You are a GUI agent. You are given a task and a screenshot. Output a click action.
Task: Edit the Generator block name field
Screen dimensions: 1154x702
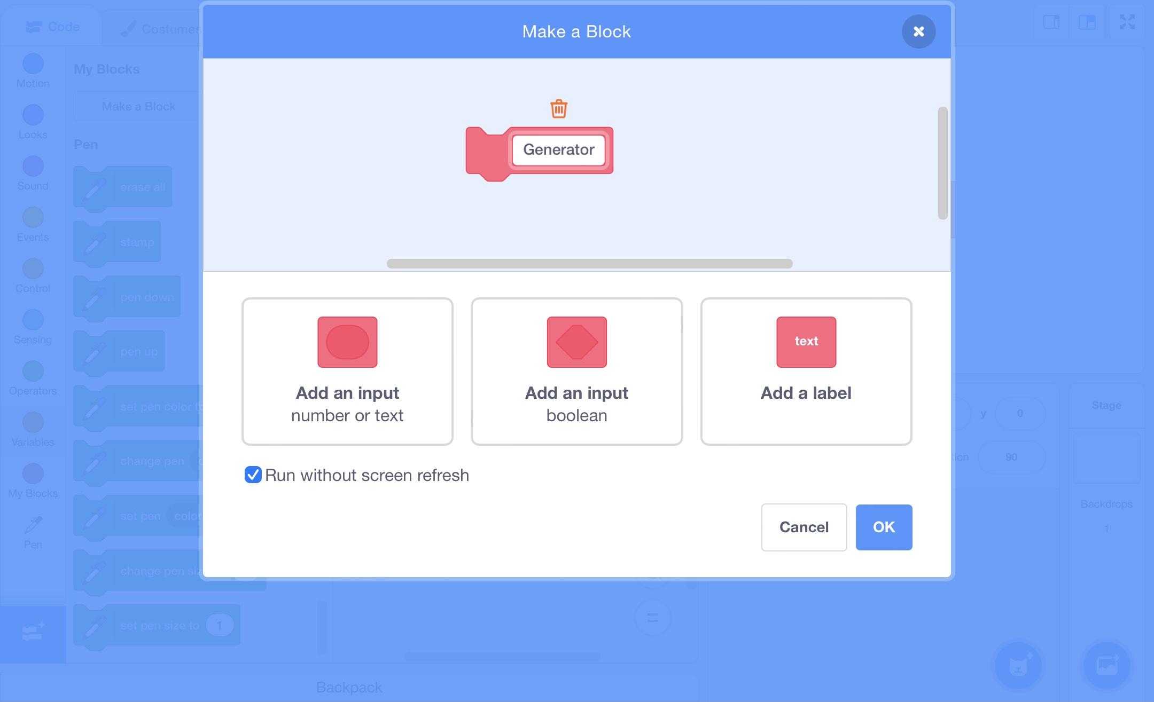(x=558, y=150)
